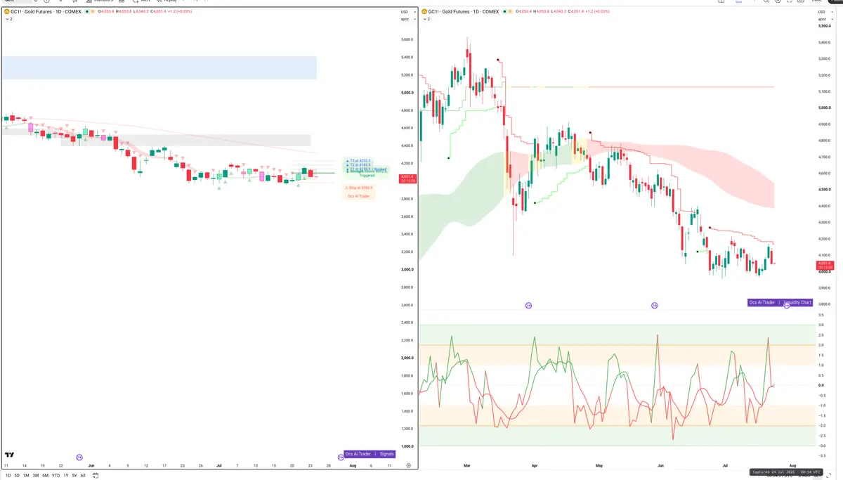Click the green market status dot in right chart
This screenshot has height=480, width=843.
[504, 11]
